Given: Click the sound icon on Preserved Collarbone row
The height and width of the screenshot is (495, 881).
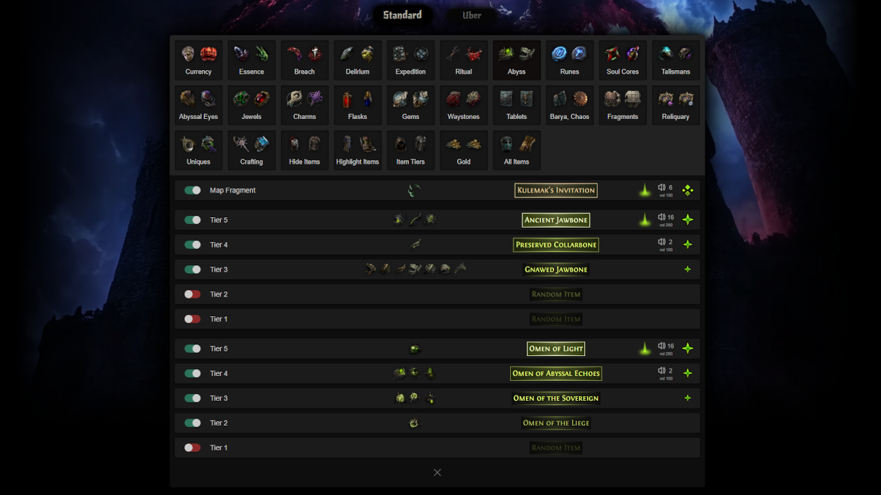Looking at the screenshot, I should pos(661,242).
